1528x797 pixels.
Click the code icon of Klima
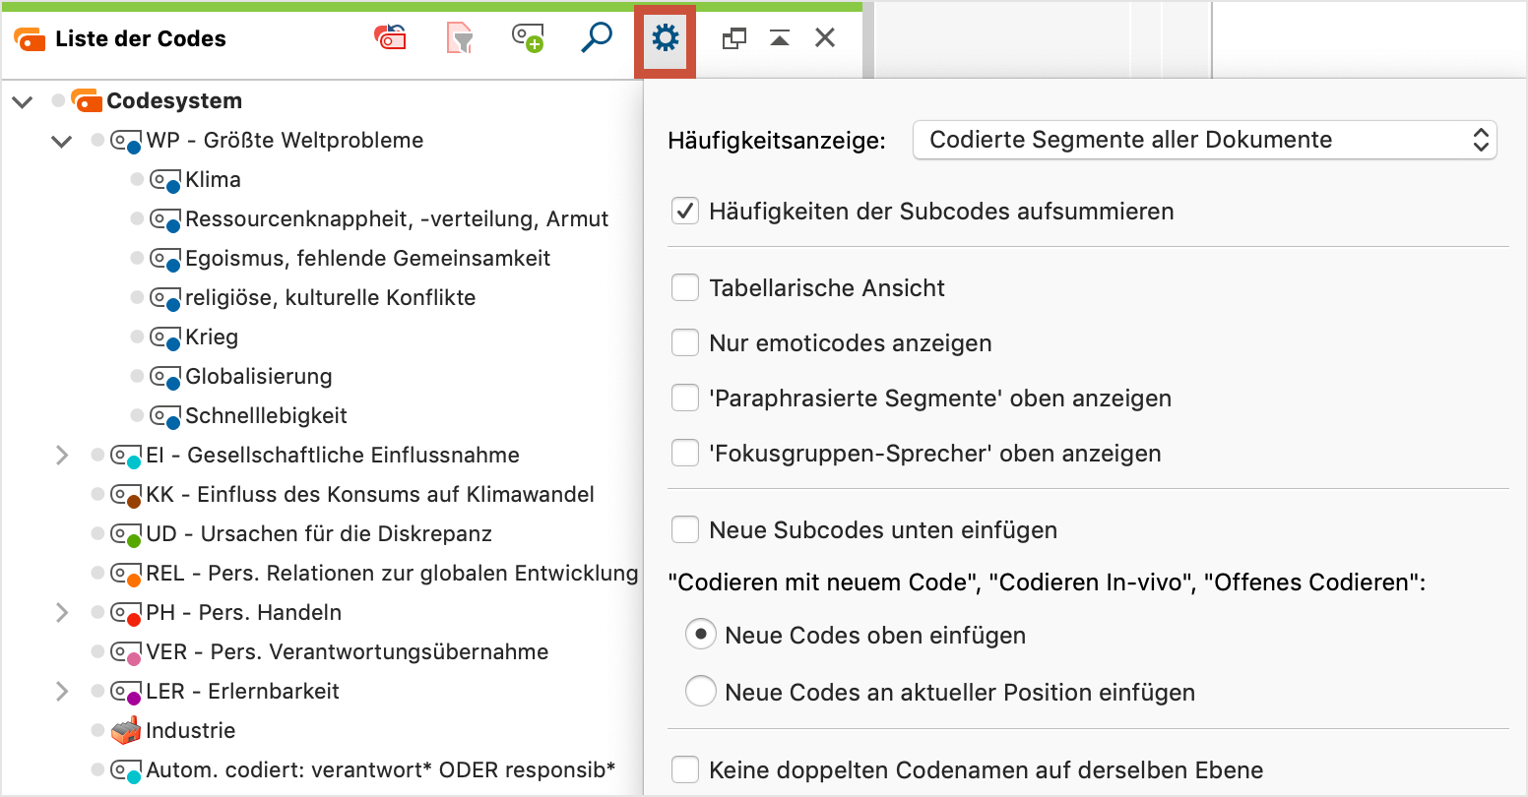[165, 180]
